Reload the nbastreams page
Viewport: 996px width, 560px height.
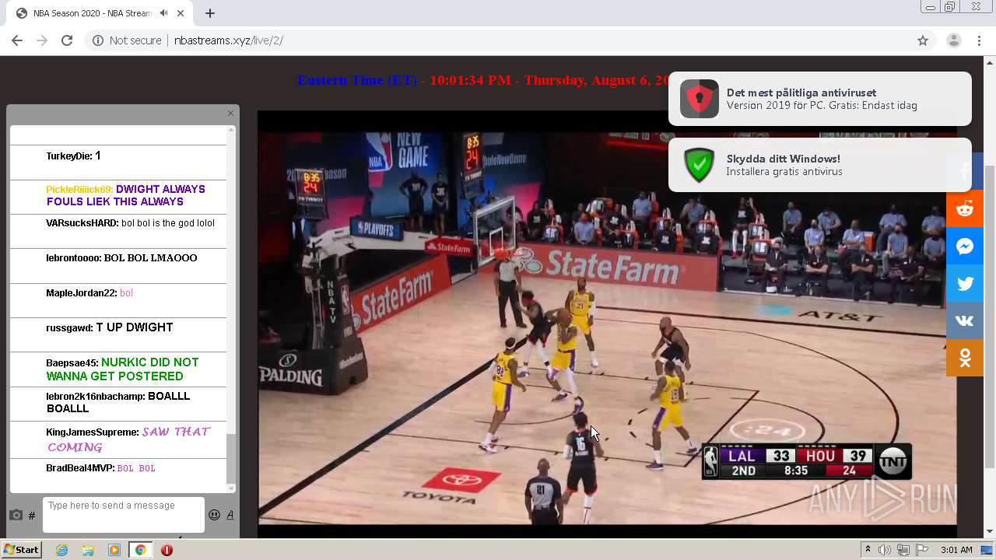click(67, 40)
